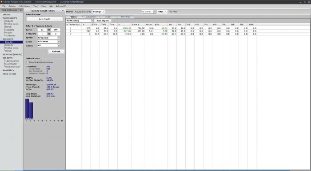Select IMPORT in the sidebar
The width and height of the screenshot is (311, 171).
(7, 15)
